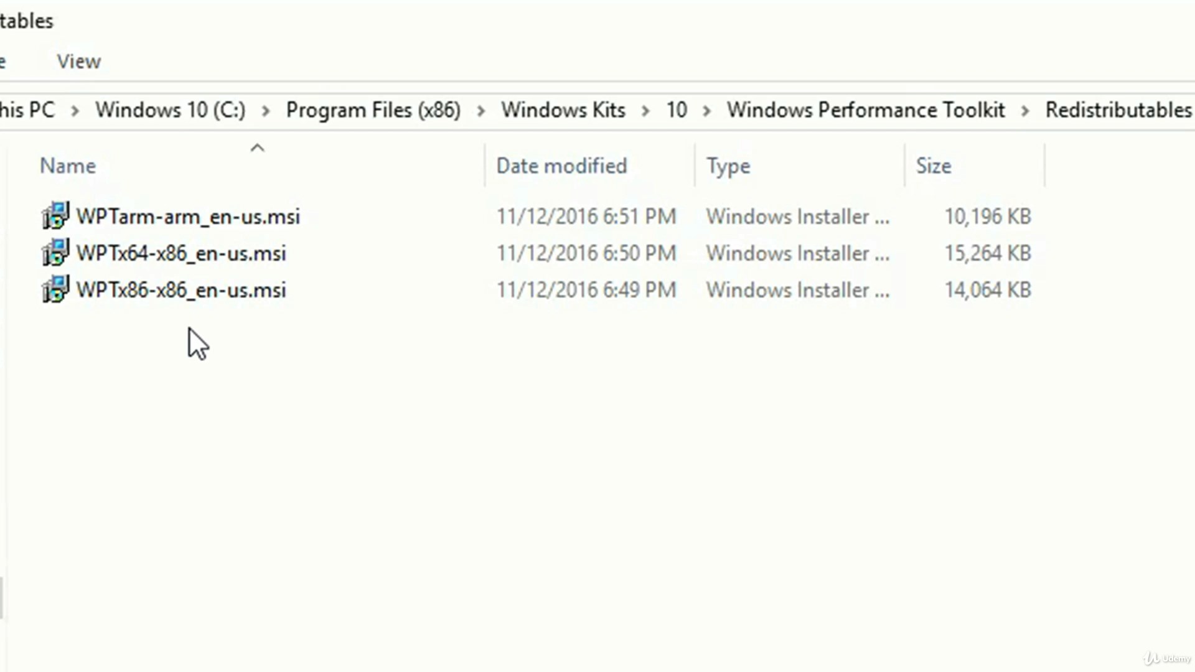Viewport: 1195px width, 672px height.
Task: Go to the 10 folder breadcrumb
Action: tap(677, 110)
